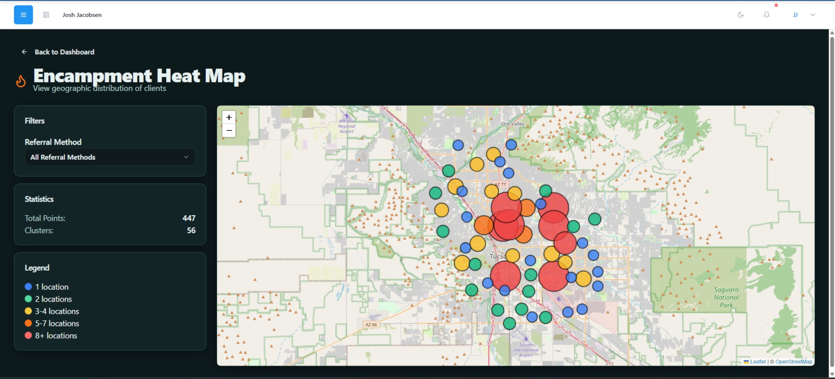Click the Josh Jacobsen name in the header

[82, 14]
